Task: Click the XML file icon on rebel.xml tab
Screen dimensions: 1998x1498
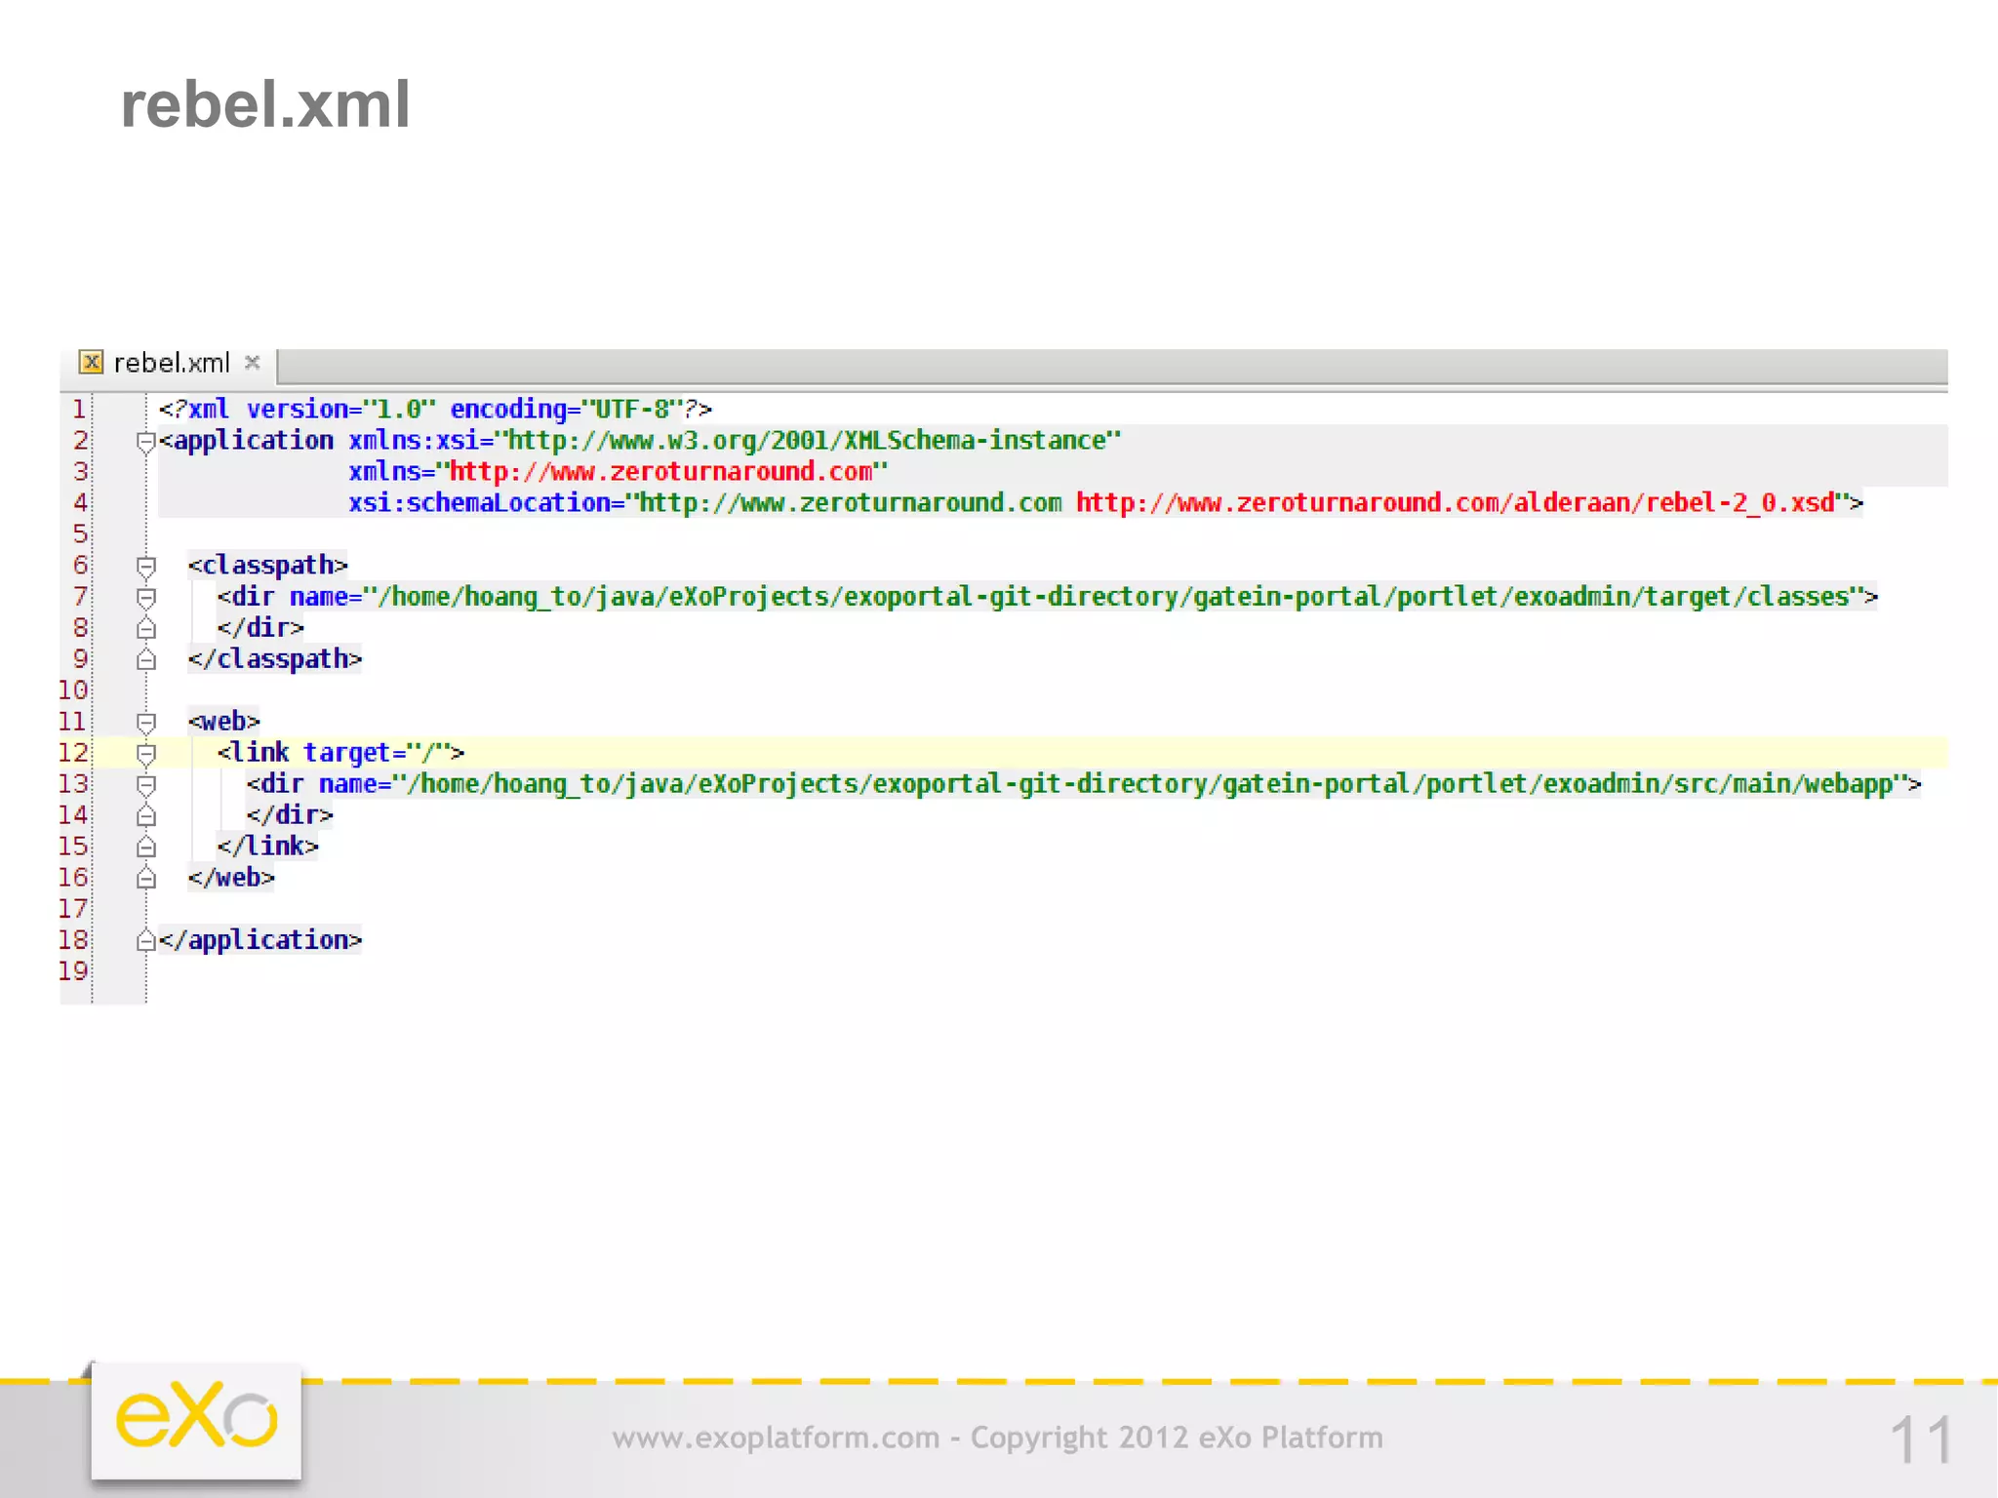Action: coord(91,363)
